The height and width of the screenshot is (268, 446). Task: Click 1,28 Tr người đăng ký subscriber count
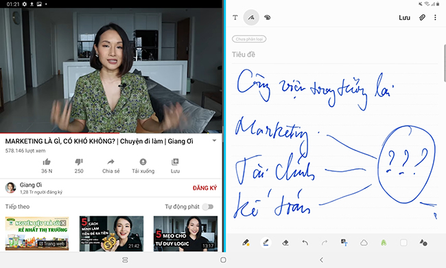(41, 192)
